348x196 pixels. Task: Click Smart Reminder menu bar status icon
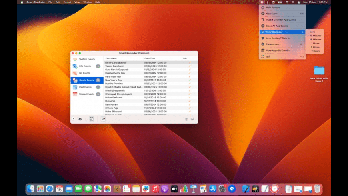[x=262, y=2]
